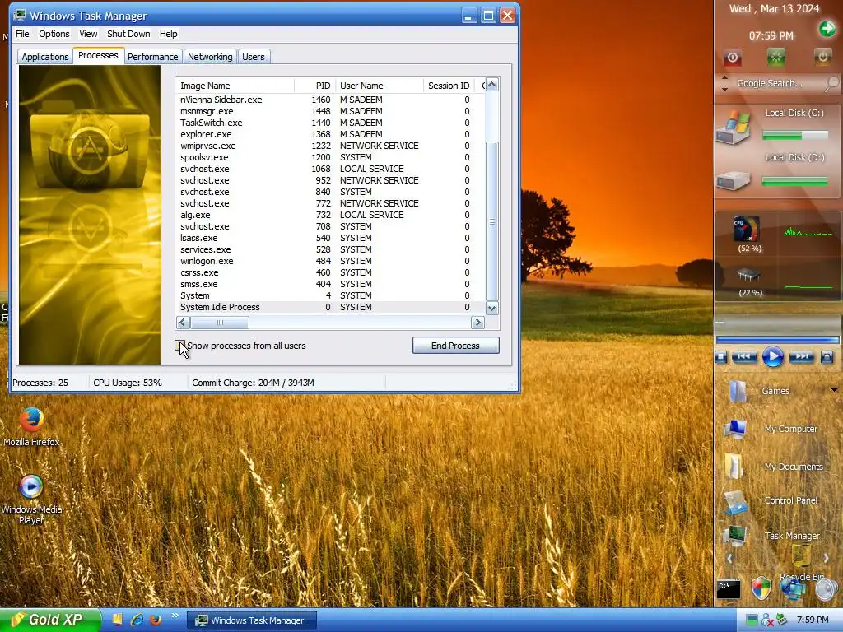Click the orange power icon in sidebar
The width and height of the screenshot is (843, 632).
[x=822, y=57]
